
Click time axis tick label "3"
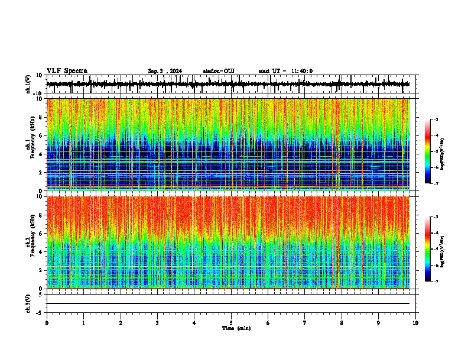[157, 323]
